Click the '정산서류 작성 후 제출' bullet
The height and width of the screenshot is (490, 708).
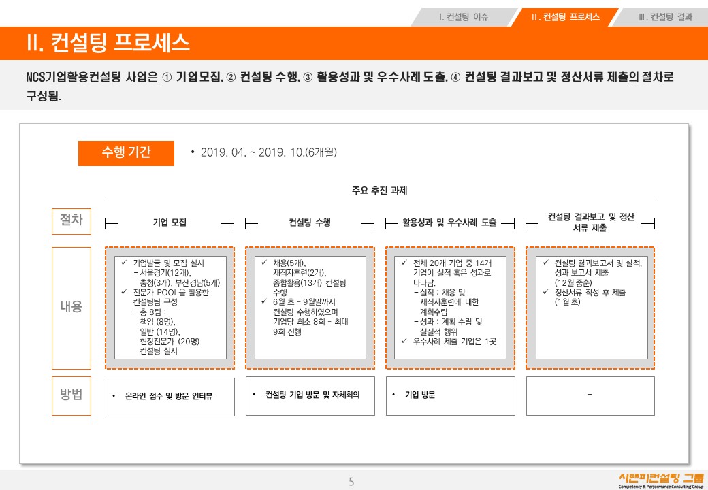click(590, 292)
